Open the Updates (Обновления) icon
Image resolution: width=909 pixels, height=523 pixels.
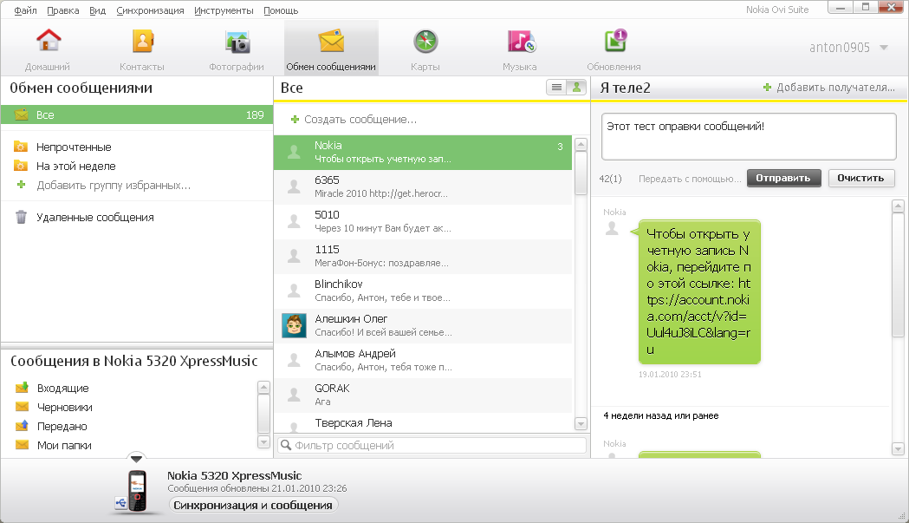click(615, 41)
